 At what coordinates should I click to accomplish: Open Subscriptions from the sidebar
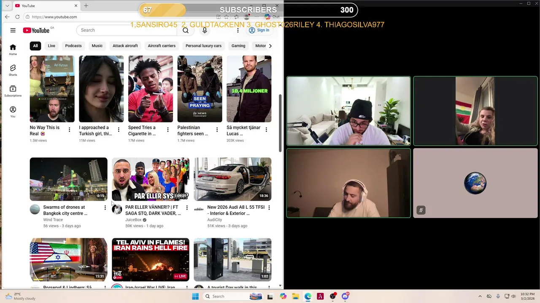(13, 91)
